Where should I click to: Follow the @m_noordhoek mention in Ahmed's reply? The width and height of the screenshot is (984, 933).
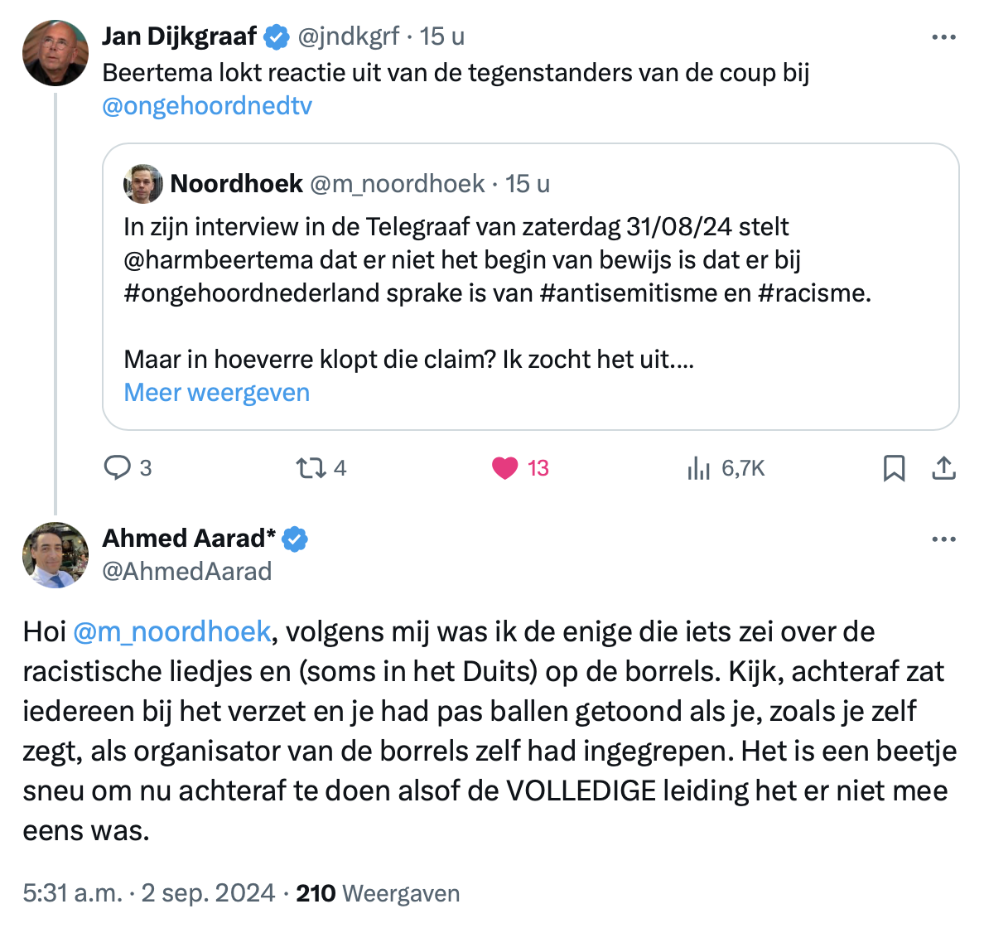172,631
